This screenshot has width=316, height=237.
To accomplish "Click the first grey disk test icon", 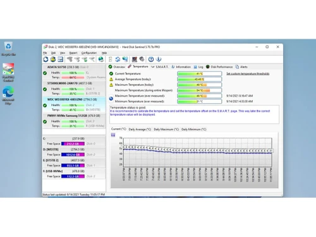I will 70,59.
